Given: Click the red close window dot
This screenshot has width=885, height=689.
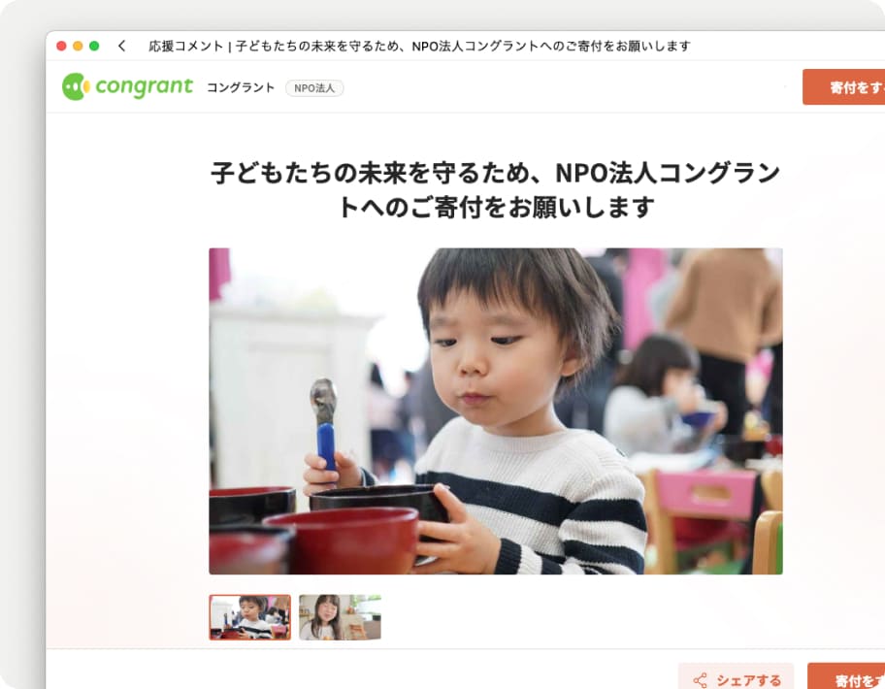Looking at the screenshot, I should pos(61,46).
